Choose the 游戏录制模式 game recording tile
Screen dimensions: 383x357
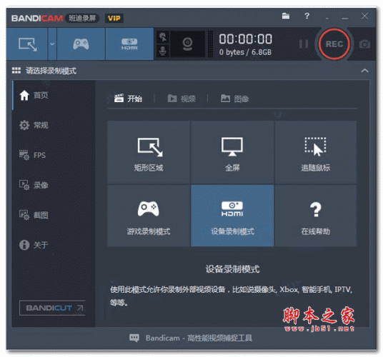pos(149,216)
